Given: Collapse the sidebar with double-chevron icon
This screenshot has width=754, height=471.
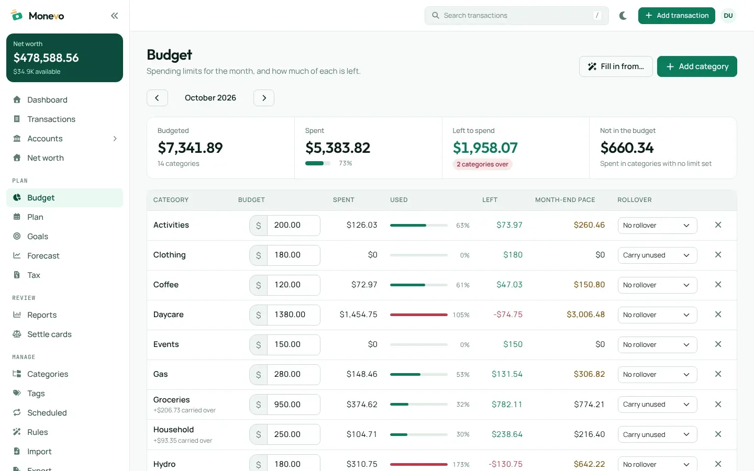Looking at the screenshot, I should tap(114, 16).
